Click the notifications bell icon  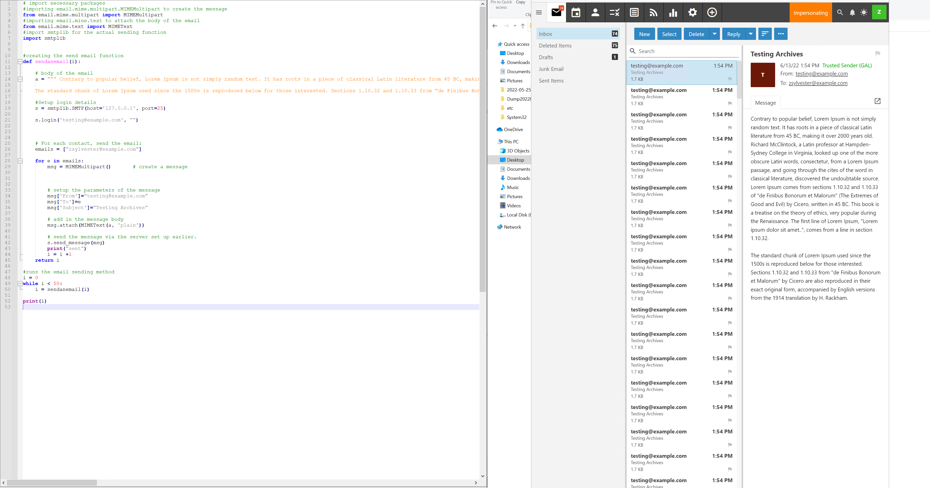coord(852,13)
